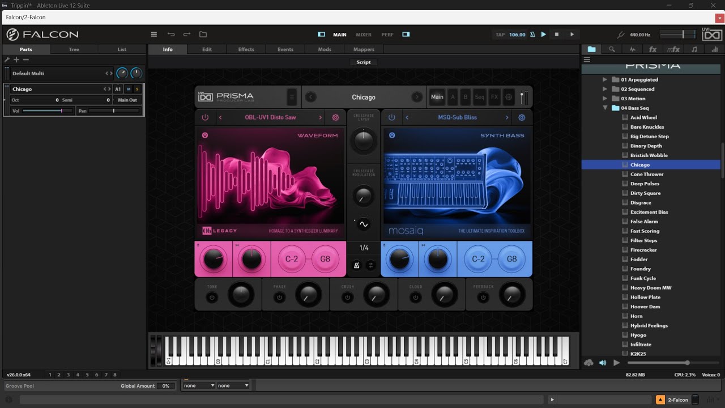Image resolution: width=725 pixels, height=408 pixels.
Task: Select the files folder browser tab icon
Action: click(591, 49)
